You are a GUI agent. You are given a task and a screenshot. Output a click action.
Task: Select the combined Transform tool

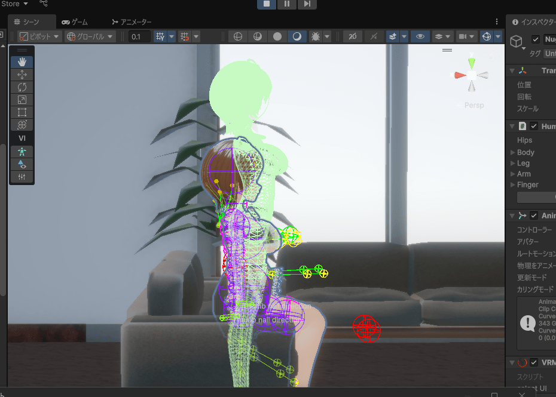pyautogui.click(x=22, y=125)
